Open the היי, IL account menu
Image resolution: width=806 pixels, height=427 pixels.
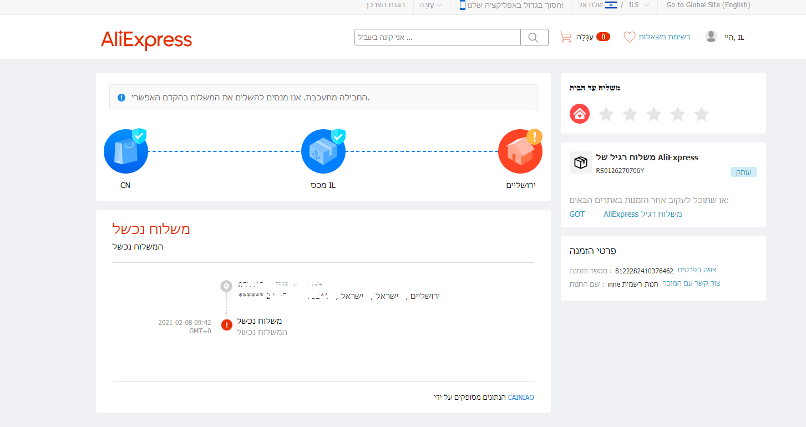(734, 37)
